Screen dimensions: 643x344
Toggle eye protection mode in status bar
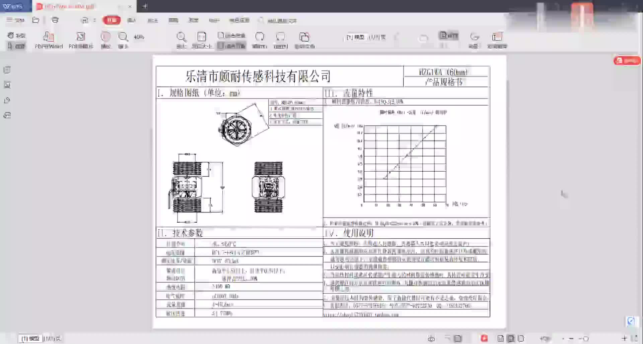tap(431, 339)
